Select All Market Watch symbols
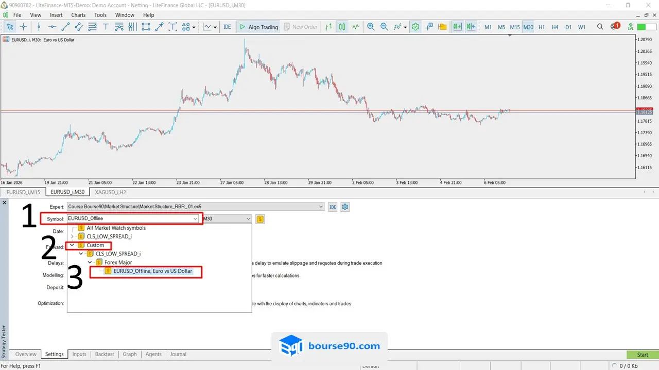 (116, 228)
